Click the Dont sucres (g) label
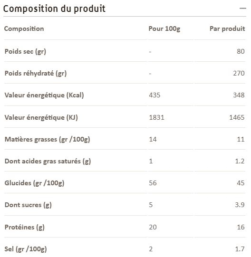The width and height of the screenshot is (251, 257). (28, 205)
